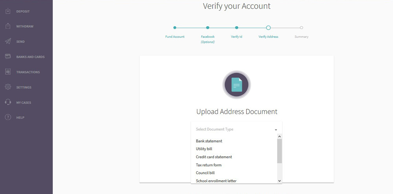
Task: Select Utility bill document type
Action: click(x=204, y=149)
